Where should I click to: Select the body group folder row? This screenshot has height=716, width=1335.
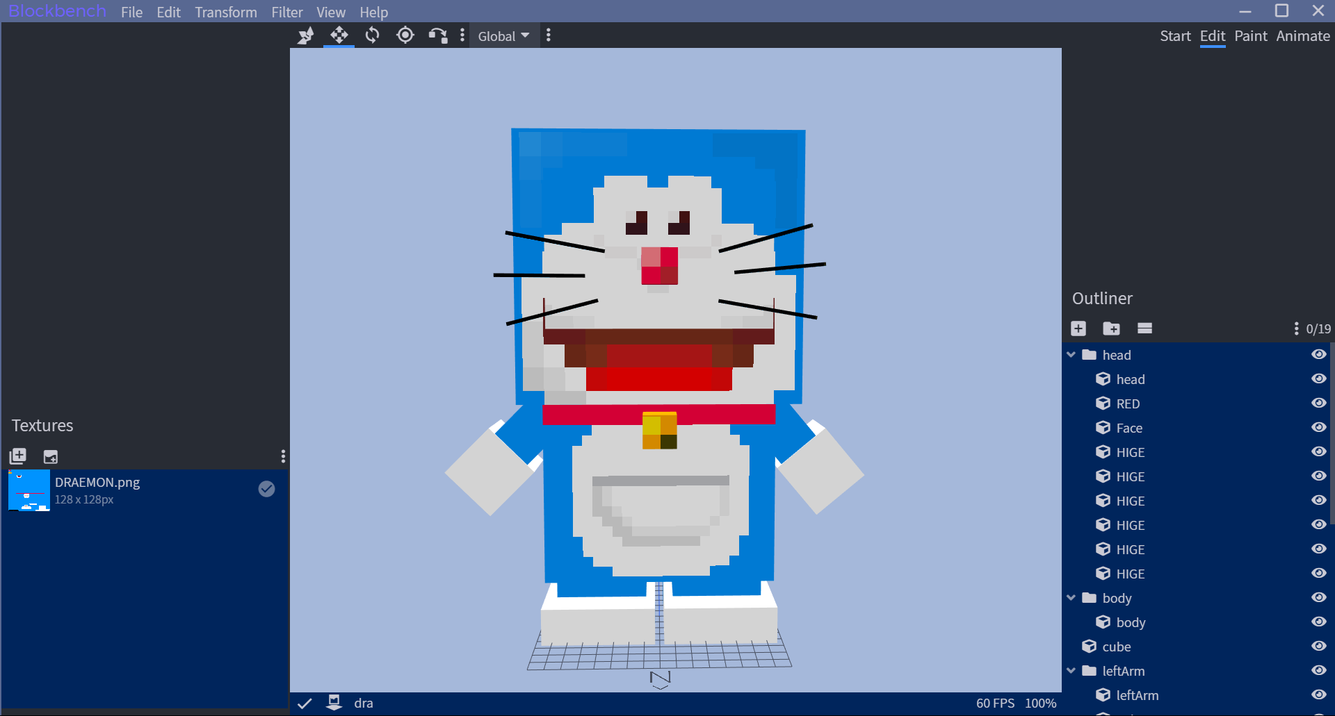click(x=1196, y=598)
